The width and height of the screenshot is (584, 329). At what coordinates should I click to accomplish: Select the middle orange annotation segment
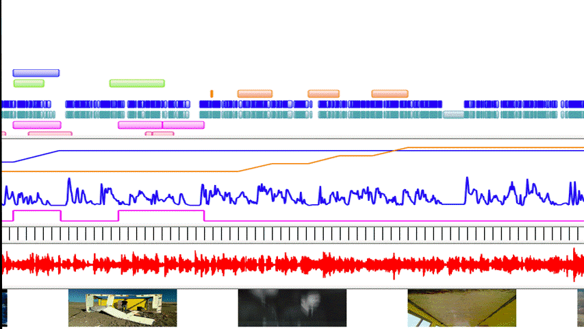pyautogui.click(x=323, y=93)
